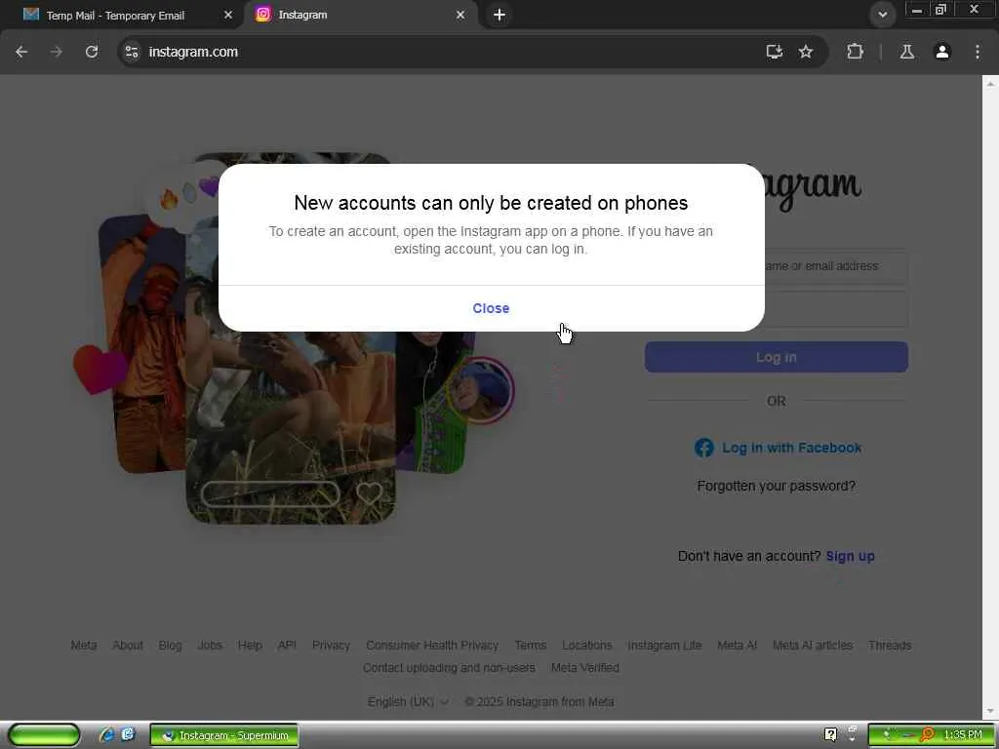Click the browser forward arrow
Screen dimensions: 999x749
pos(57,52)
